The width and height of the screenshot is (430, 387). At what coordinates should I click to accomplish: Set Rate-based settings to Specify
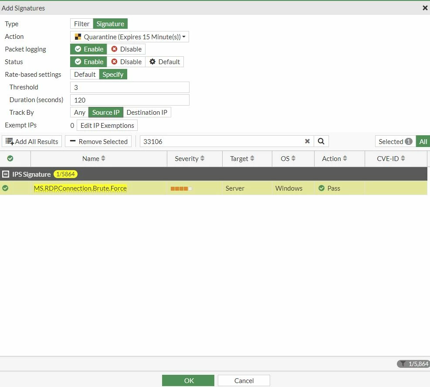tap(113, 75)
